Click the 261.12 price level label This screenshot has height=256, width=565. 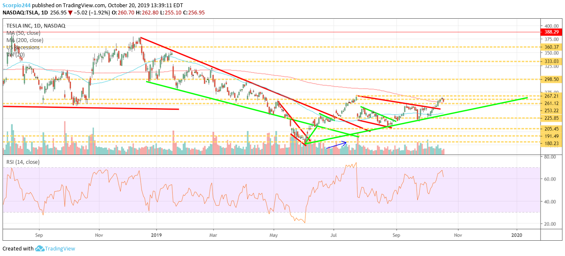click(x=552, y=104)
